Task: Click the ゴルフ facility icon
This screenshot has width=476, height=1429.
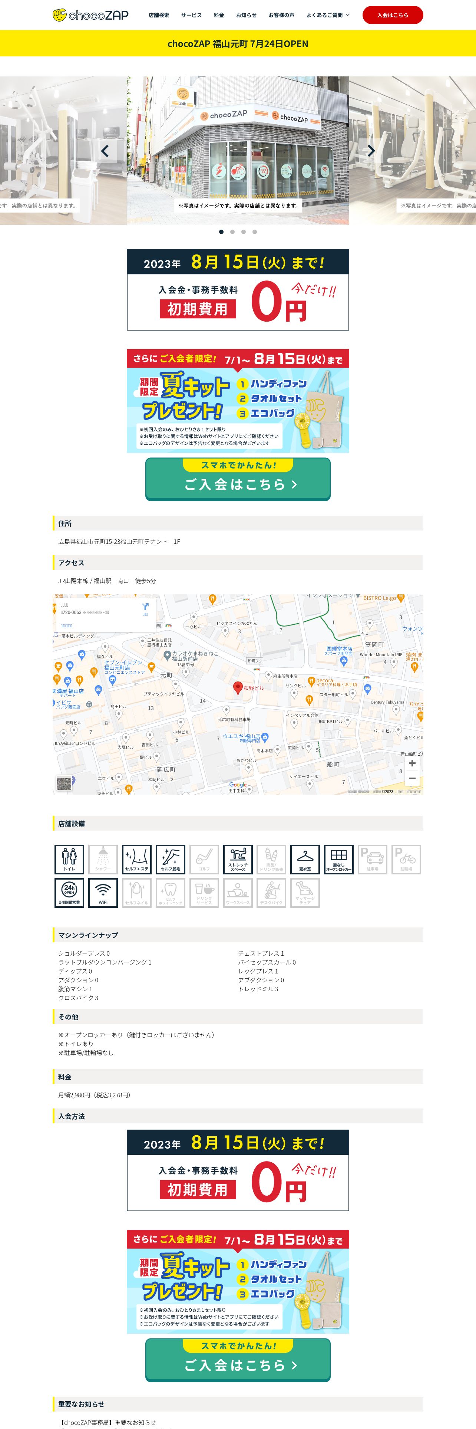Action: pos(204,859)
